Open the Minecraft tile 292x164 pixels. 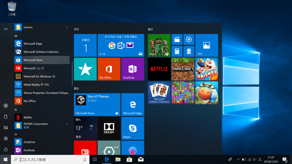pos(183,69)
